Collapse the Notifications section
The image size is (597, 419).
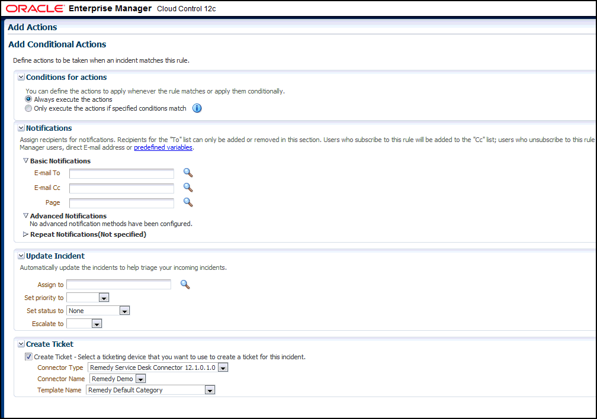coord(21,128)
